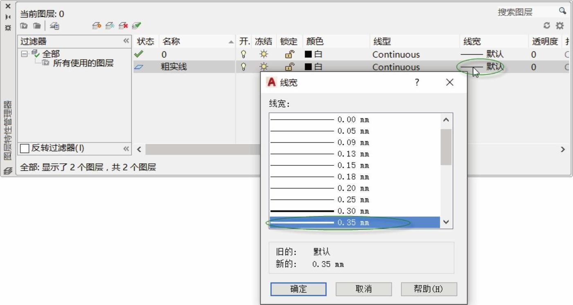Click transparency value of 粗实线 layer
Viewport: 573px width, 305px height.
coord(534,67)
